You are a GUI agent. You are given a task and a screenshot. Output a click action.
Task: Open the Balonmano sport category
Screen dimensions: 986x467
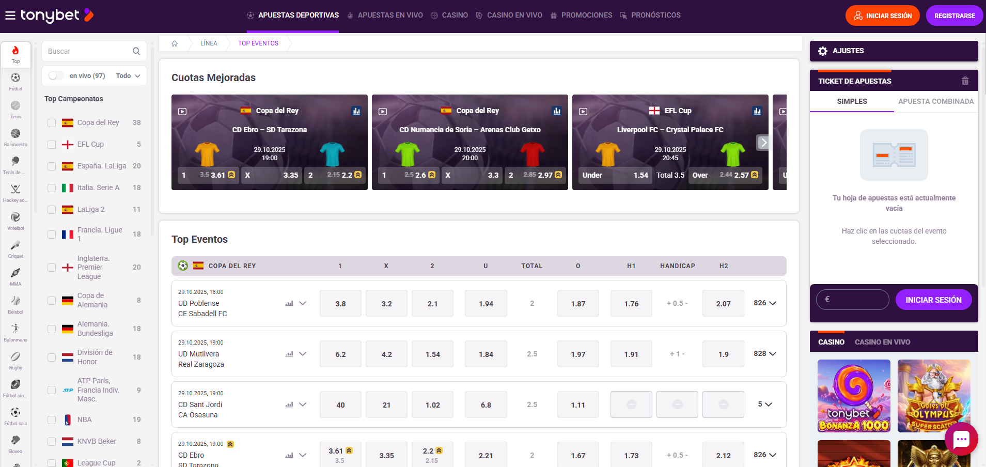[x=15, y=333]
